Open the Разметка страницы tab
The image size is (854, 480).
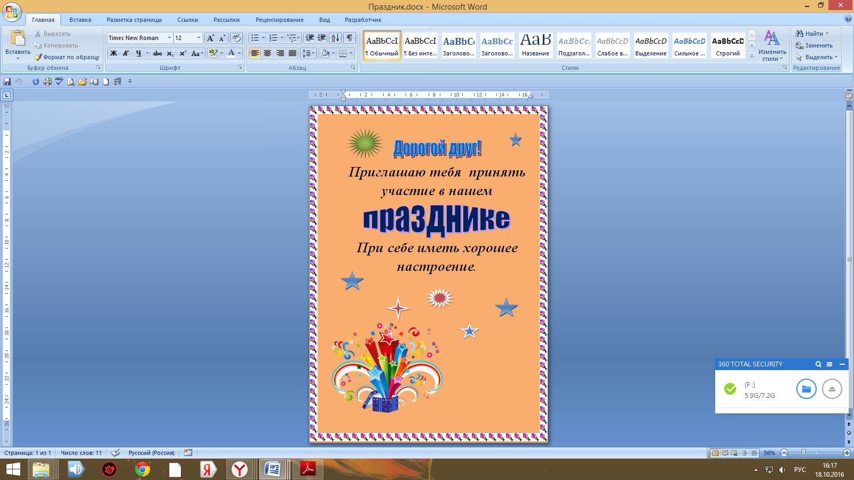click(x=134, y=20)
